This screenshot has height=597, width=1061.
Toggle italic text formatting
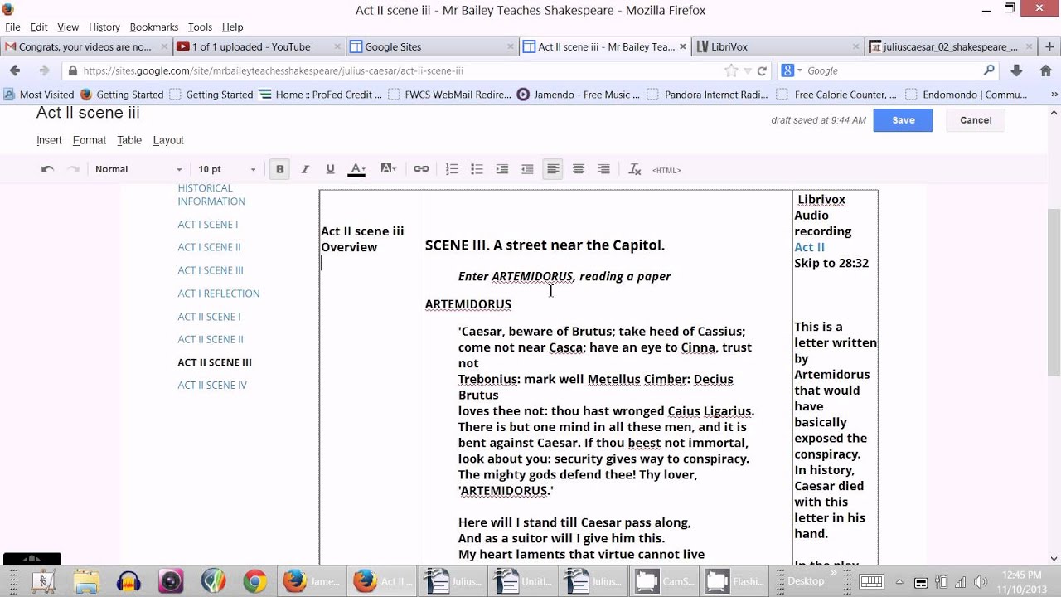pos(305,169)
